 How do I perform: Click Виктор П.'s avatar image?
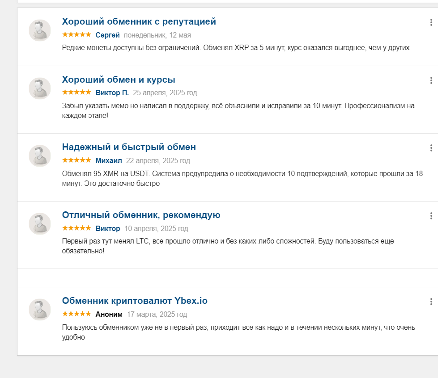click(x=40, y=88)
